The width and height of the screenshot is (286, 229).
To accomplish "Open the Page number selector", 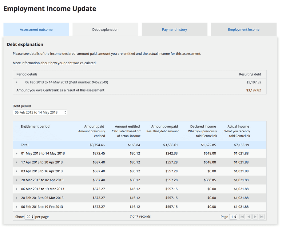I will point(233,217).
